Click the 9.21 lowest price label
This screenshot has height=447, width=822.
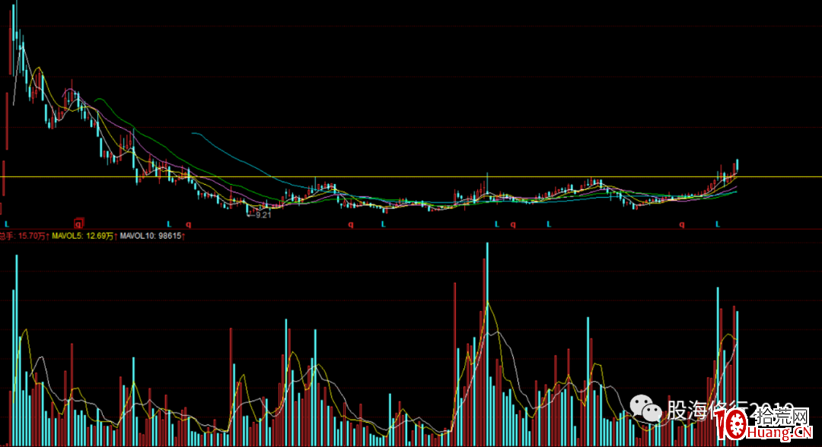point(263,214)
